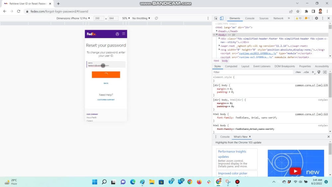The height and width of the screenshot is (187, 332).
Task: Open the Event Listeners tab
Action: point(262,66)
